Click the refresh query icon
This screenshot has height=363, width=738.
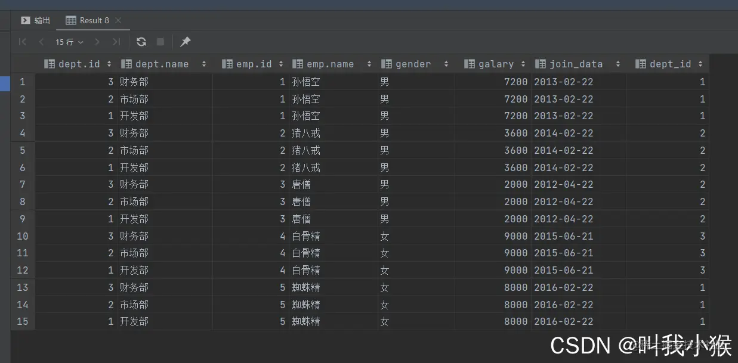click(x=141, y=42)
